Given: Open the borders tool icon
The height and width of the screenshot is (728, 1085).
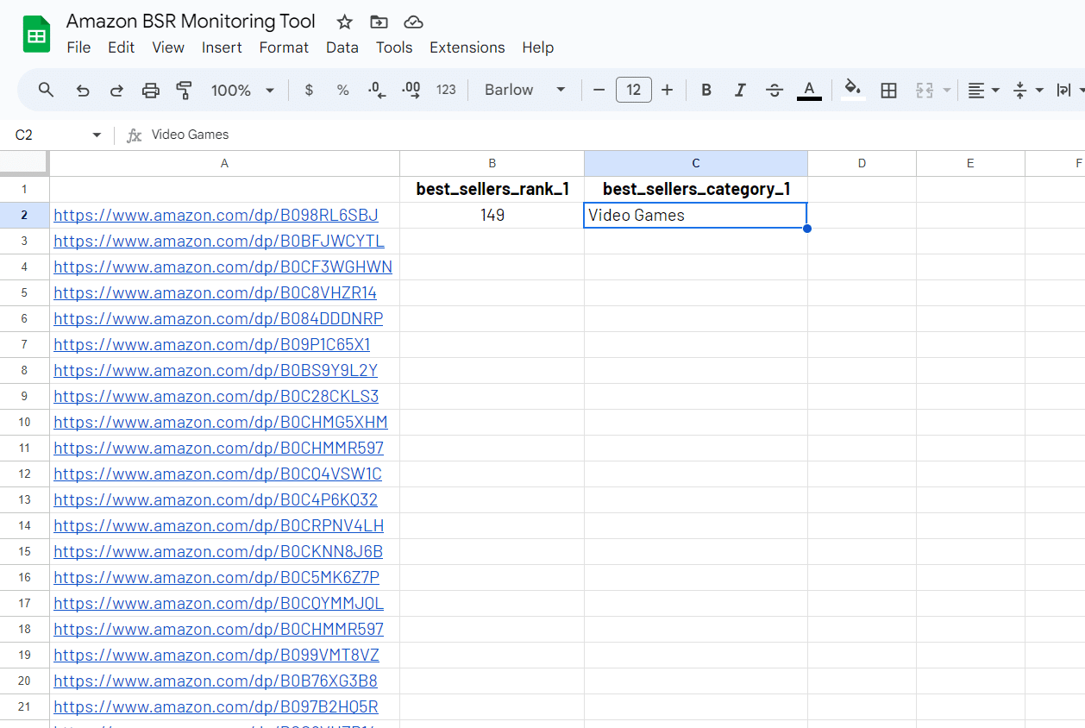Looking at the screenshot, I should click(888, 91).
